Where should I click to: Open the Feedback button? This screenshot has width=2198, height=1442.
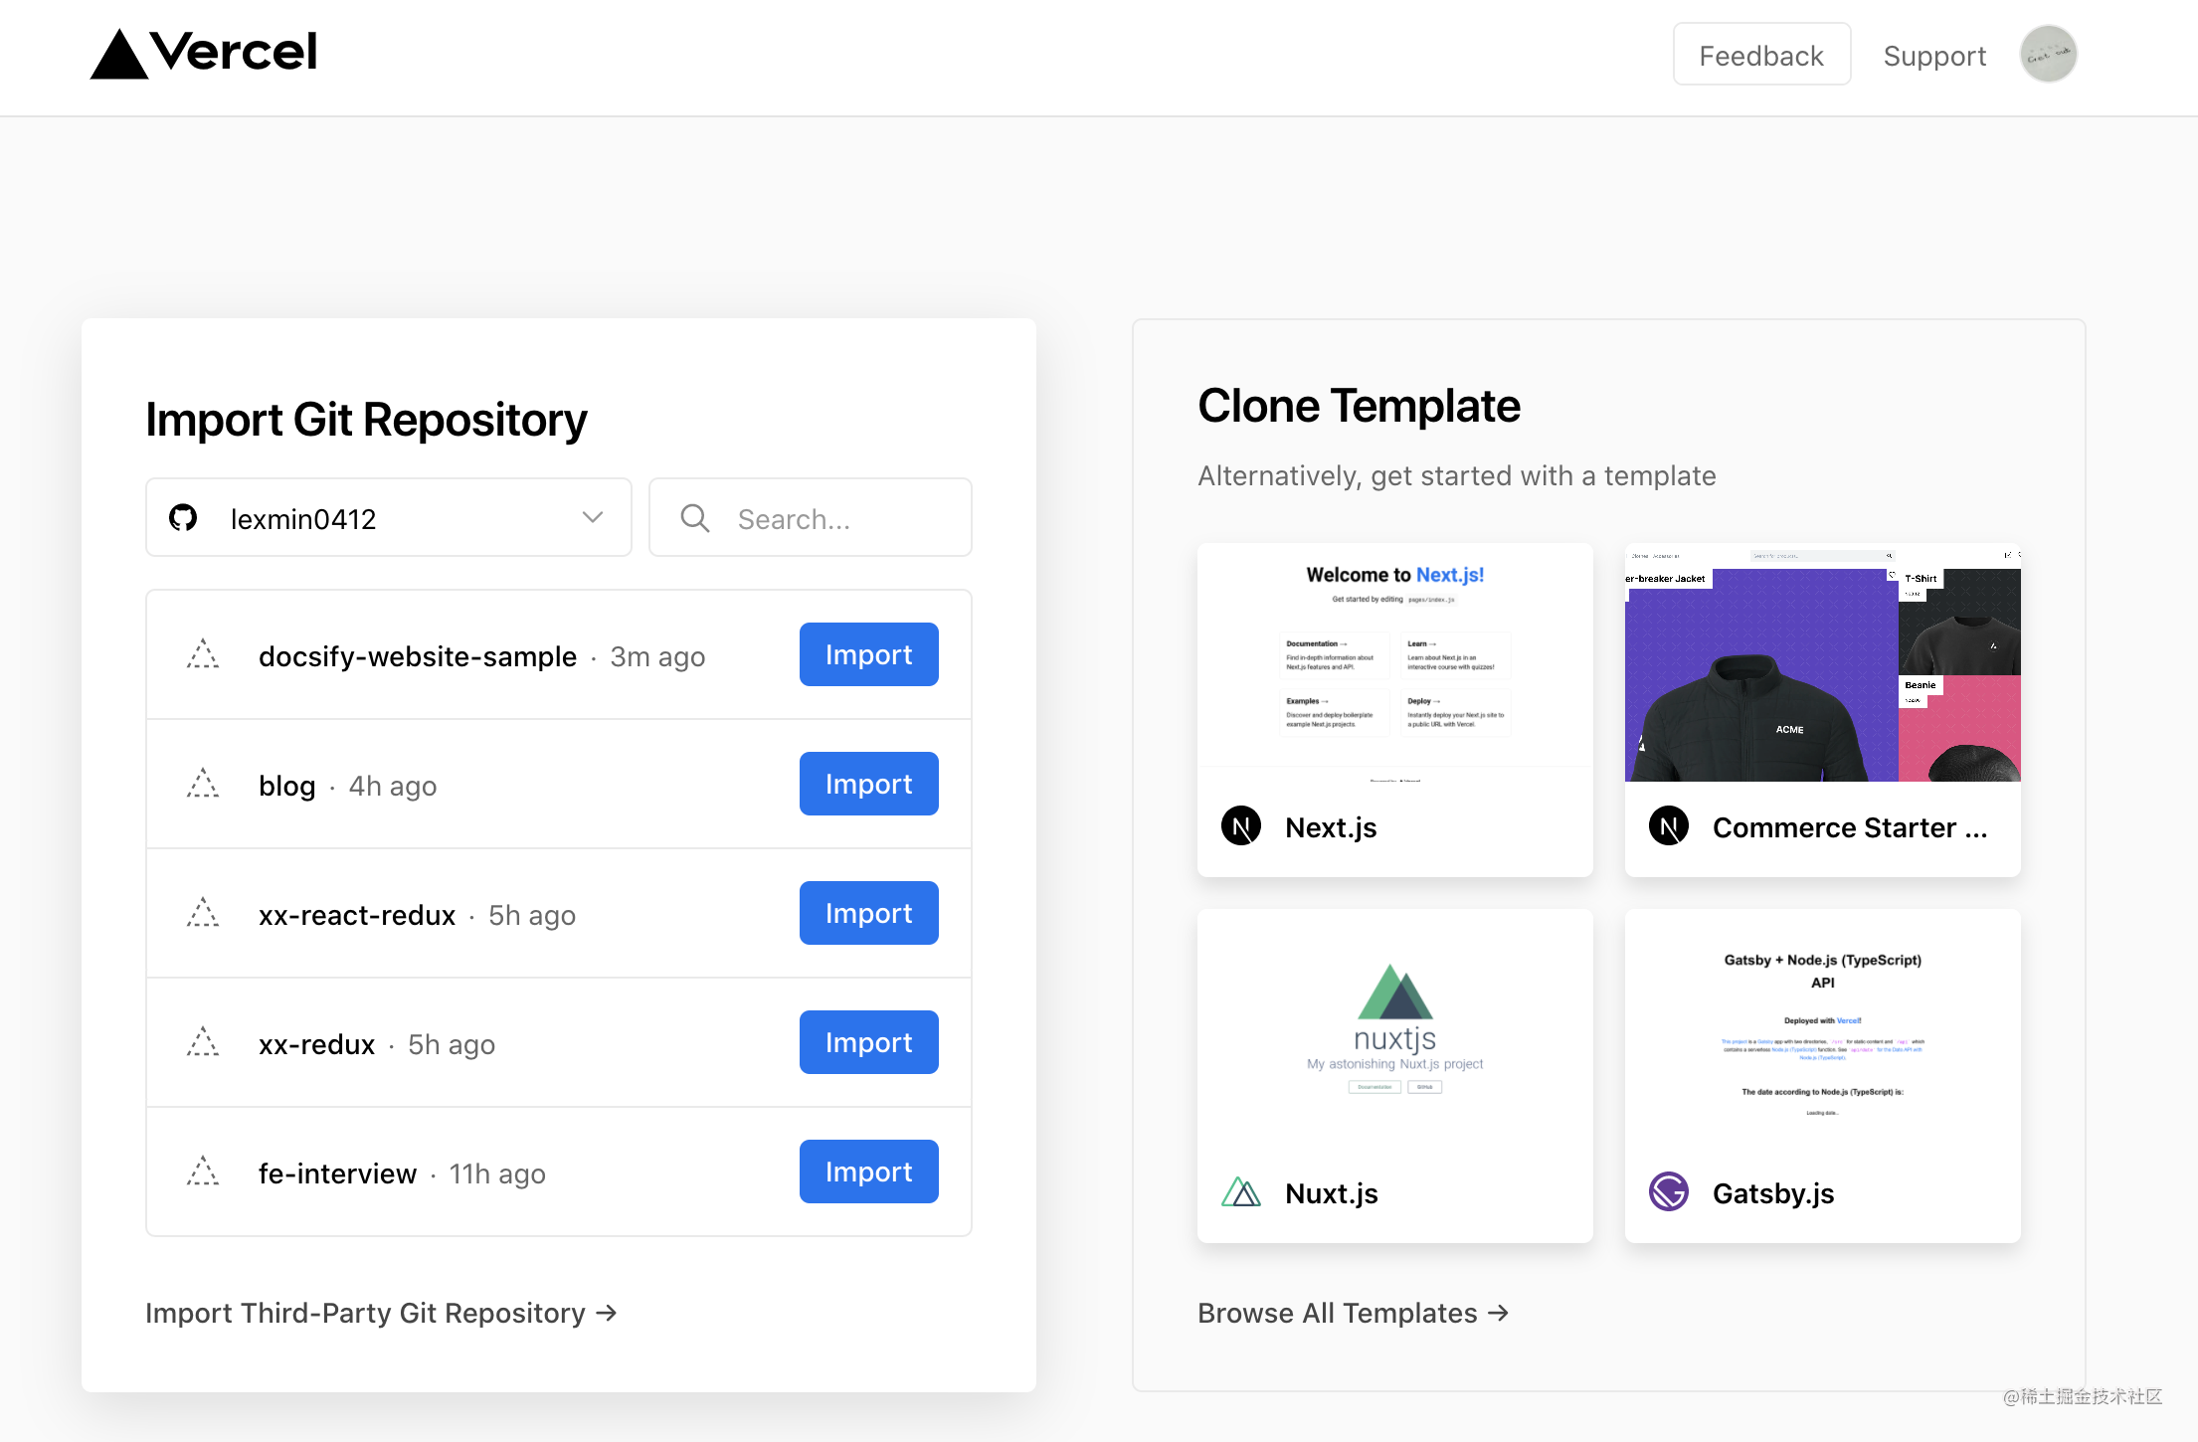click(1761, 55)
